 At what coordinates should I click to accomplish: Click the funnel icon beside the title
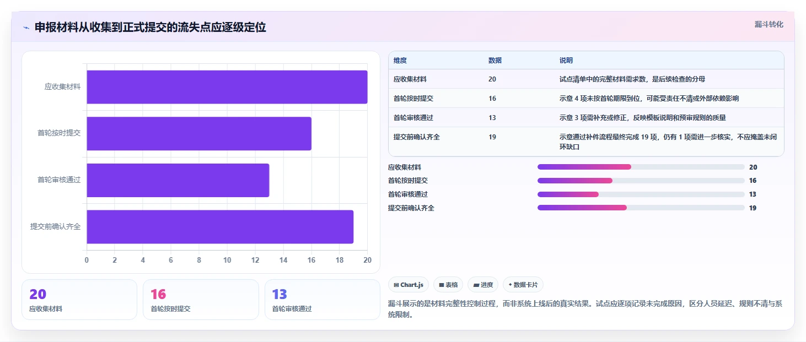[x=26, y=28]
